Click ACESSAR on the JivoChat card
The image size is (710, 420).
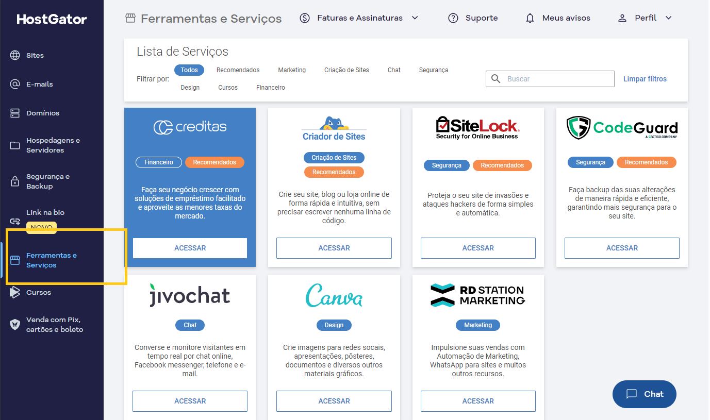(190, 401)
